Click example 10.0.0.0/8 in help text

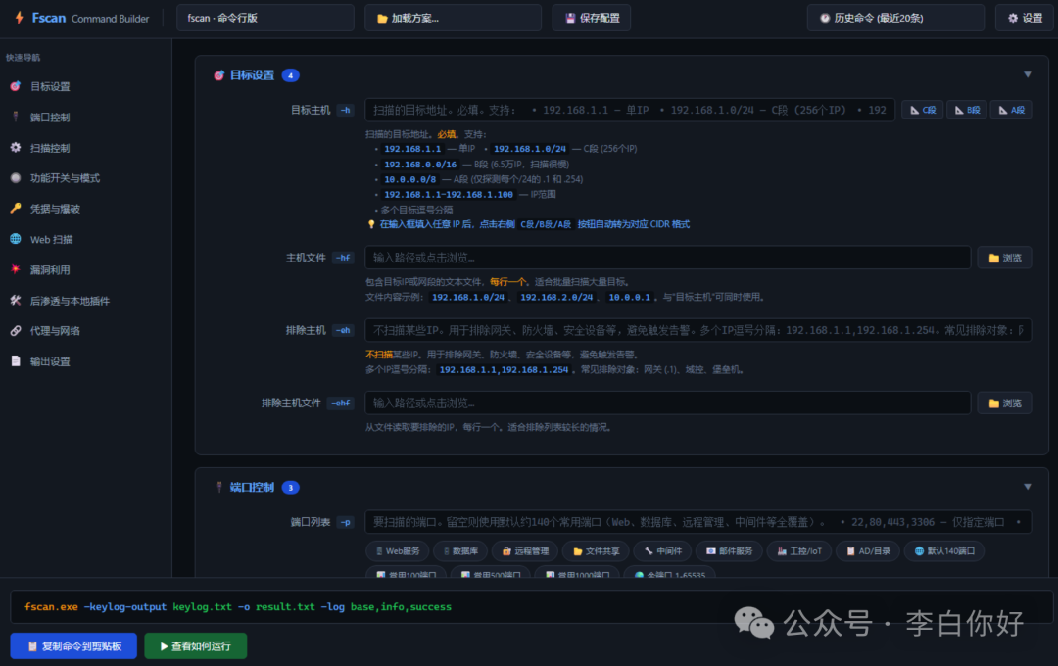pos(409,179)
